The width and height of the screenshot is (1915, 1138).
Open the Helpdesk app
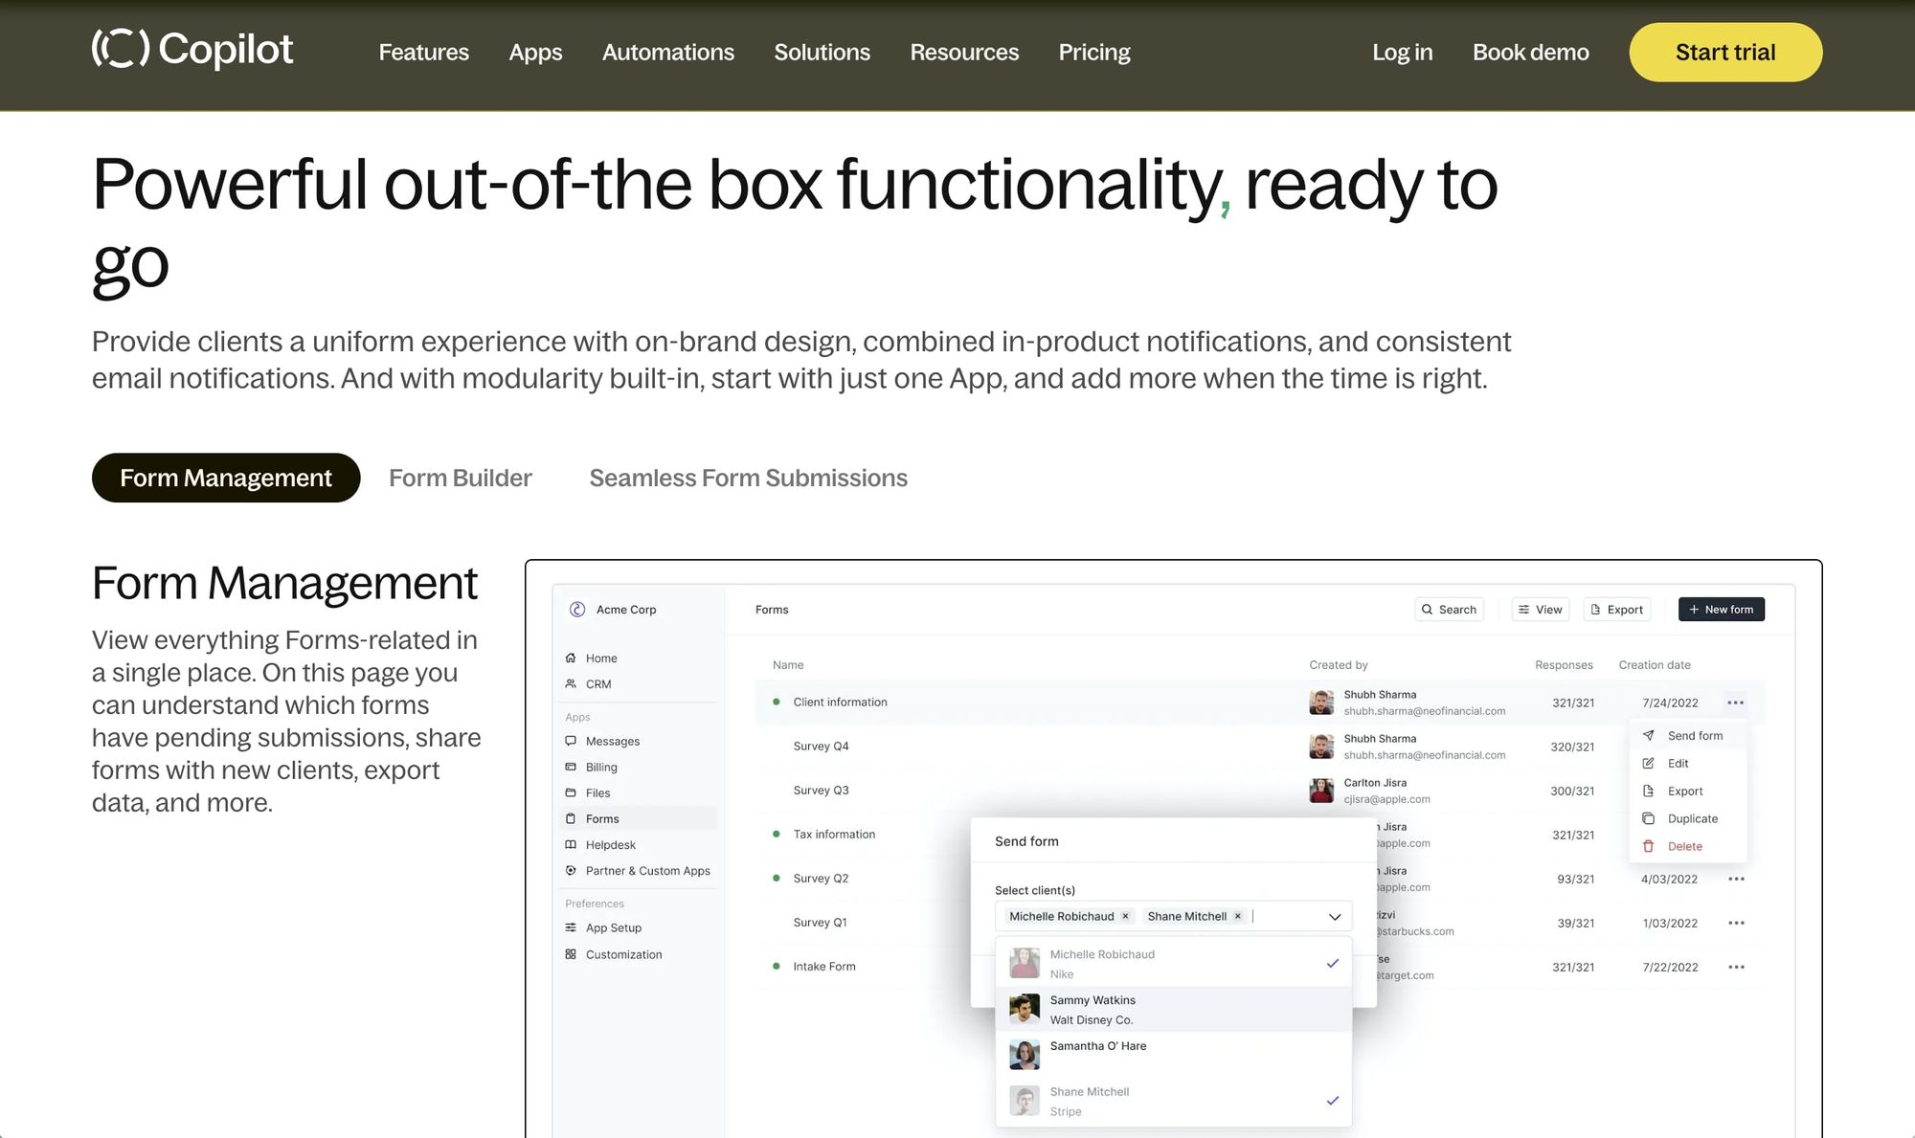pos(610,844)
